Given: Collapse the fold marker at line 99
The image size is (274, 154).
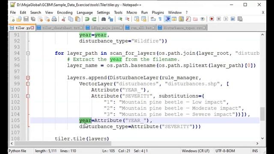Looking at the screenshot, I should 28,84.
